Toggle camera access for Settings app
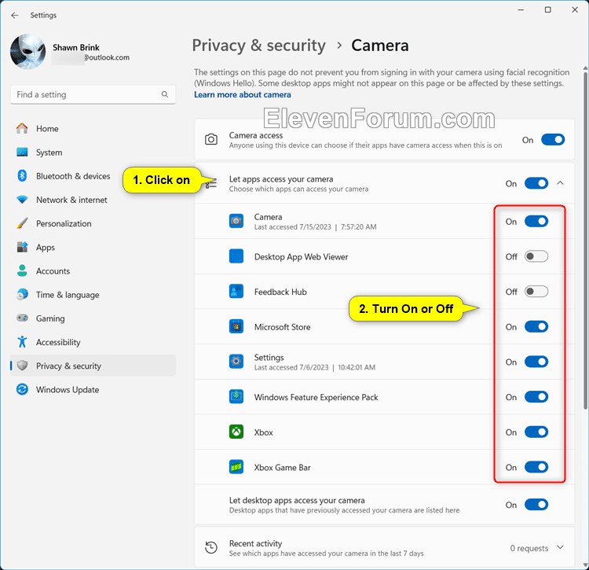The width and height of the screenshot is (589, 570). (x=536, y=362)
